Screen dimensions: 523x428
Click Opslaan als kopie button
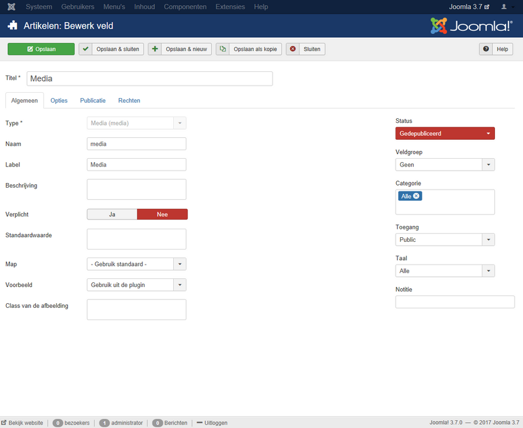tap(249, 49)
